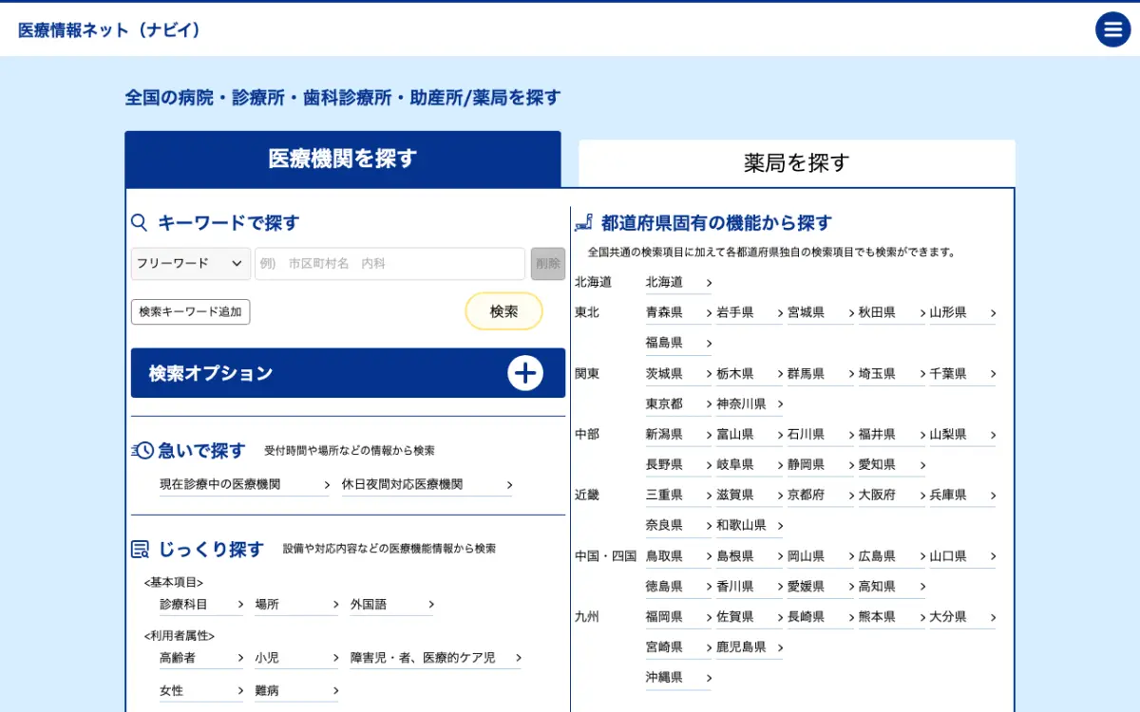Choose 新潟県 prefecture link
This screenshot has height=712, width=1140.
tap(678, 435)
